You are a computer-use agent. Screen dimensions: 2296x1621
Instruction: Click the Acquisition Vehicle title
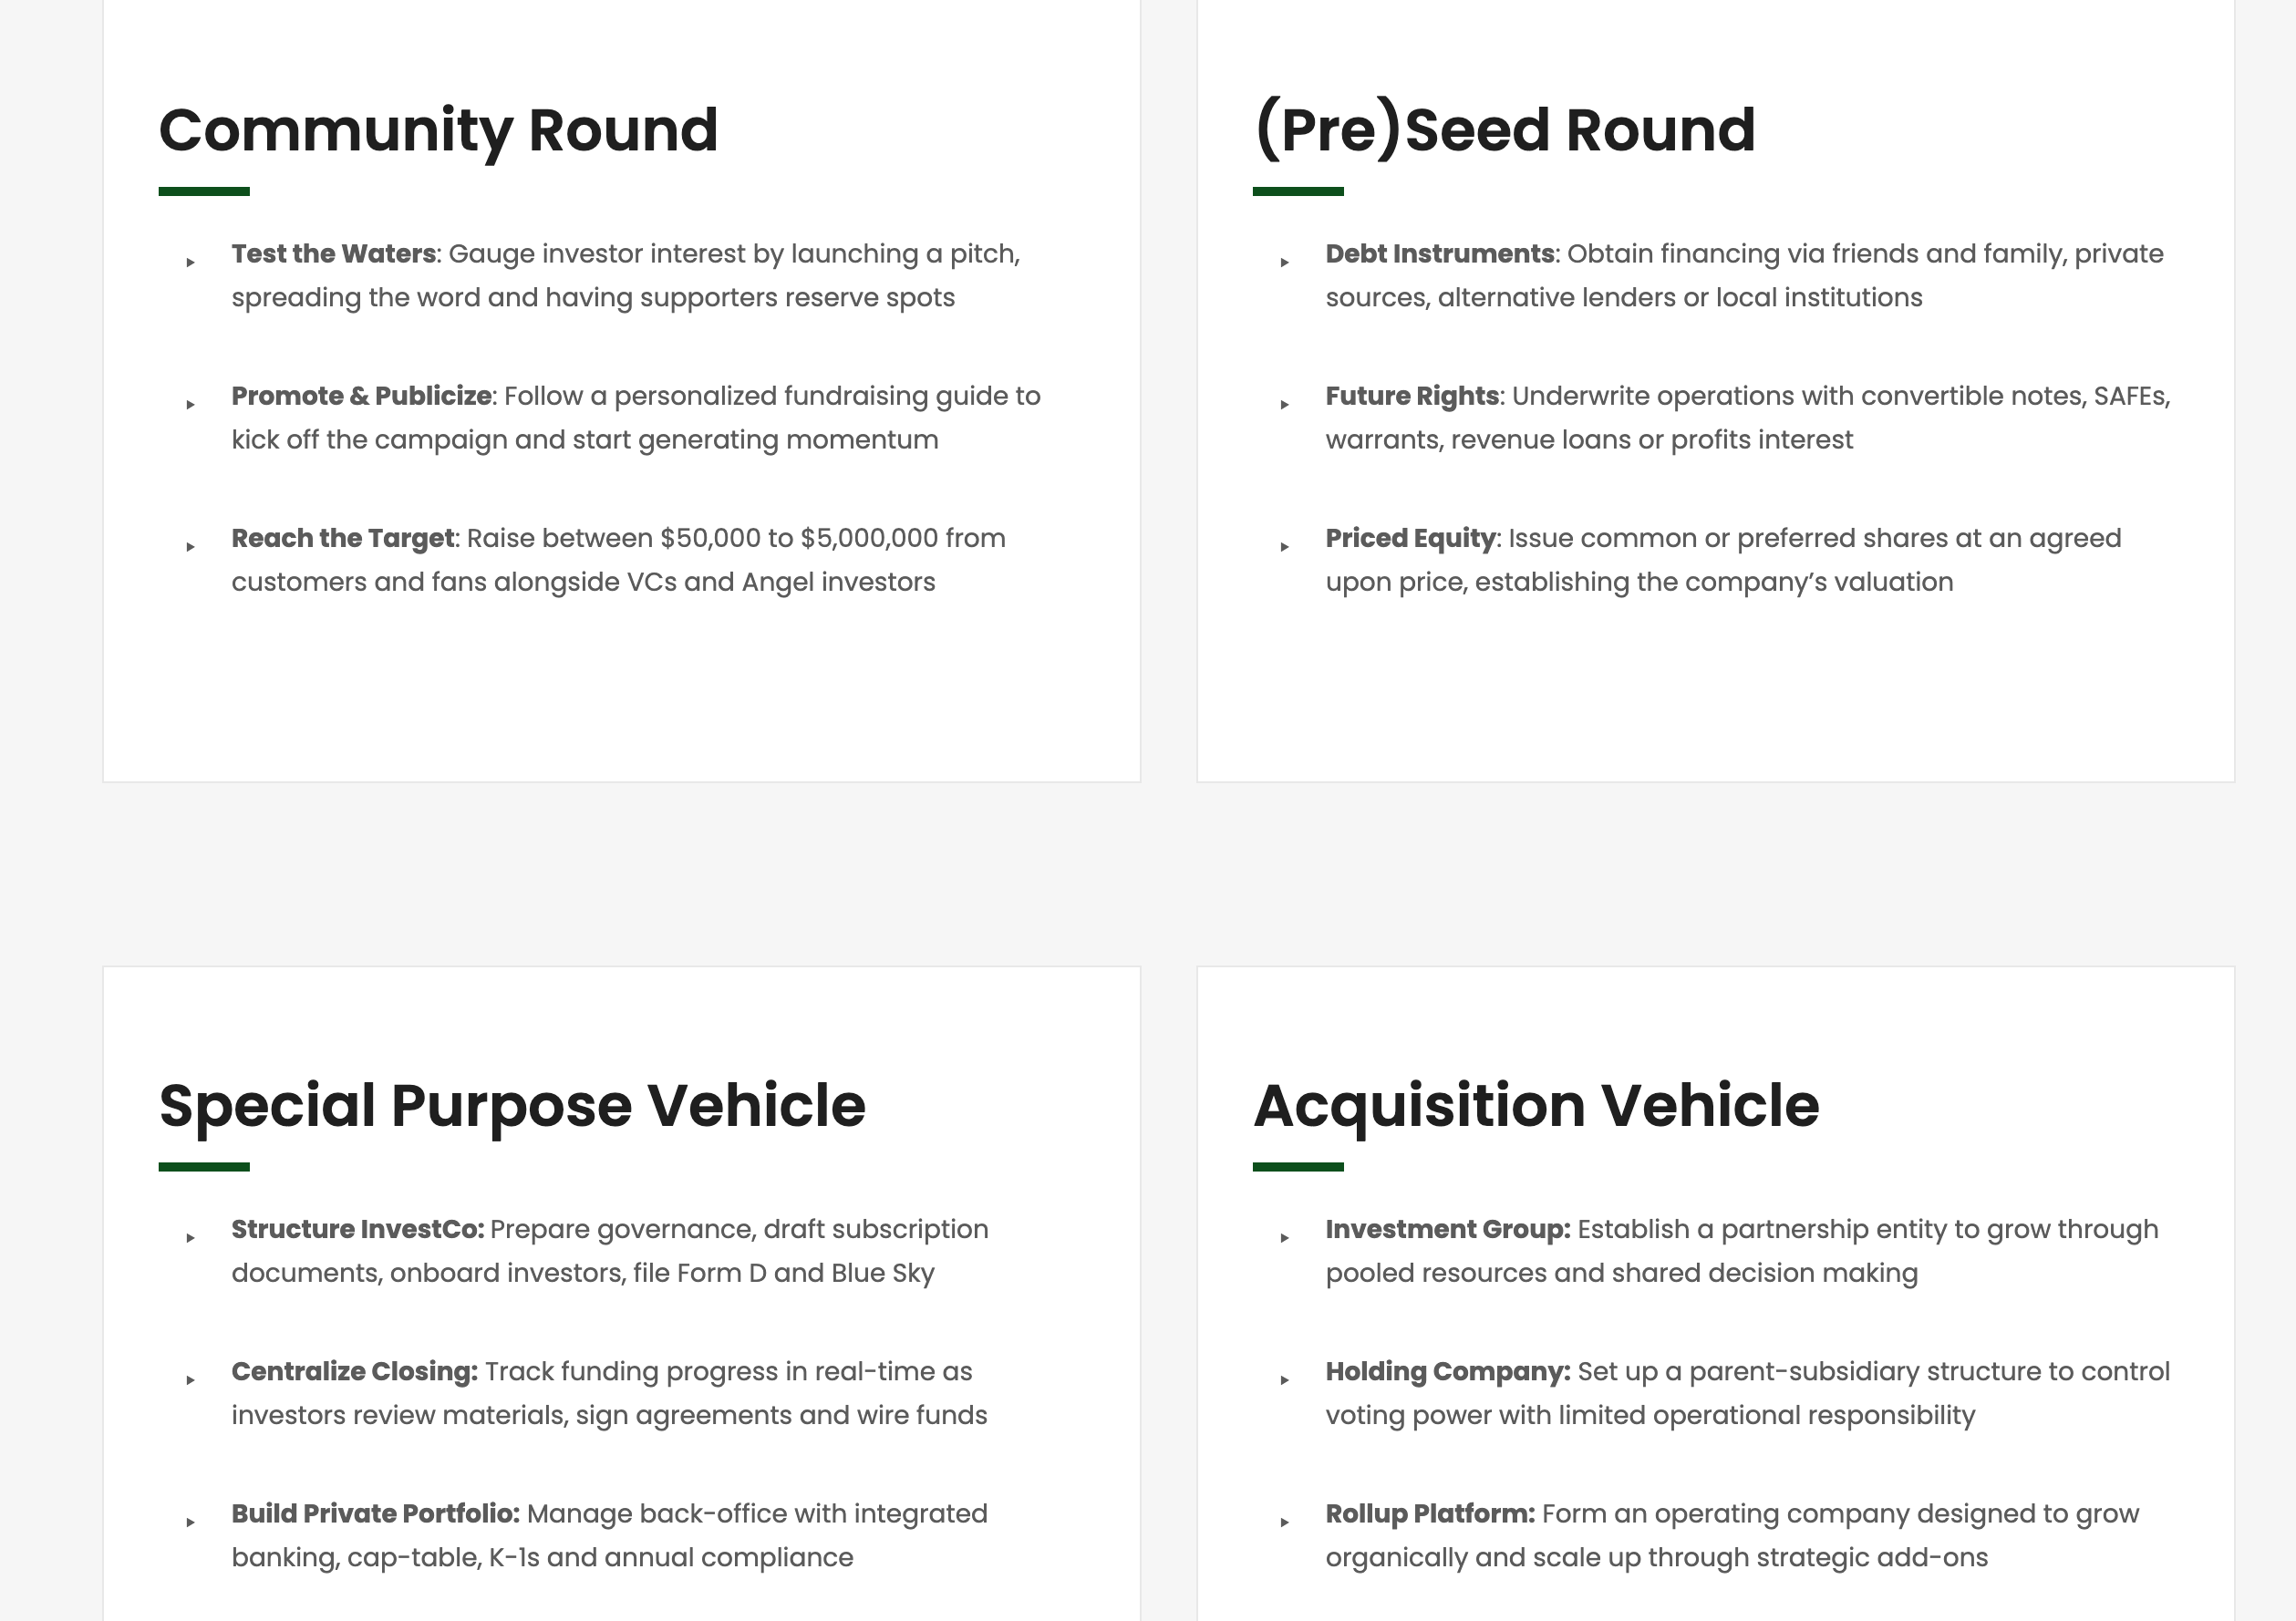tap(1536, 1105)
